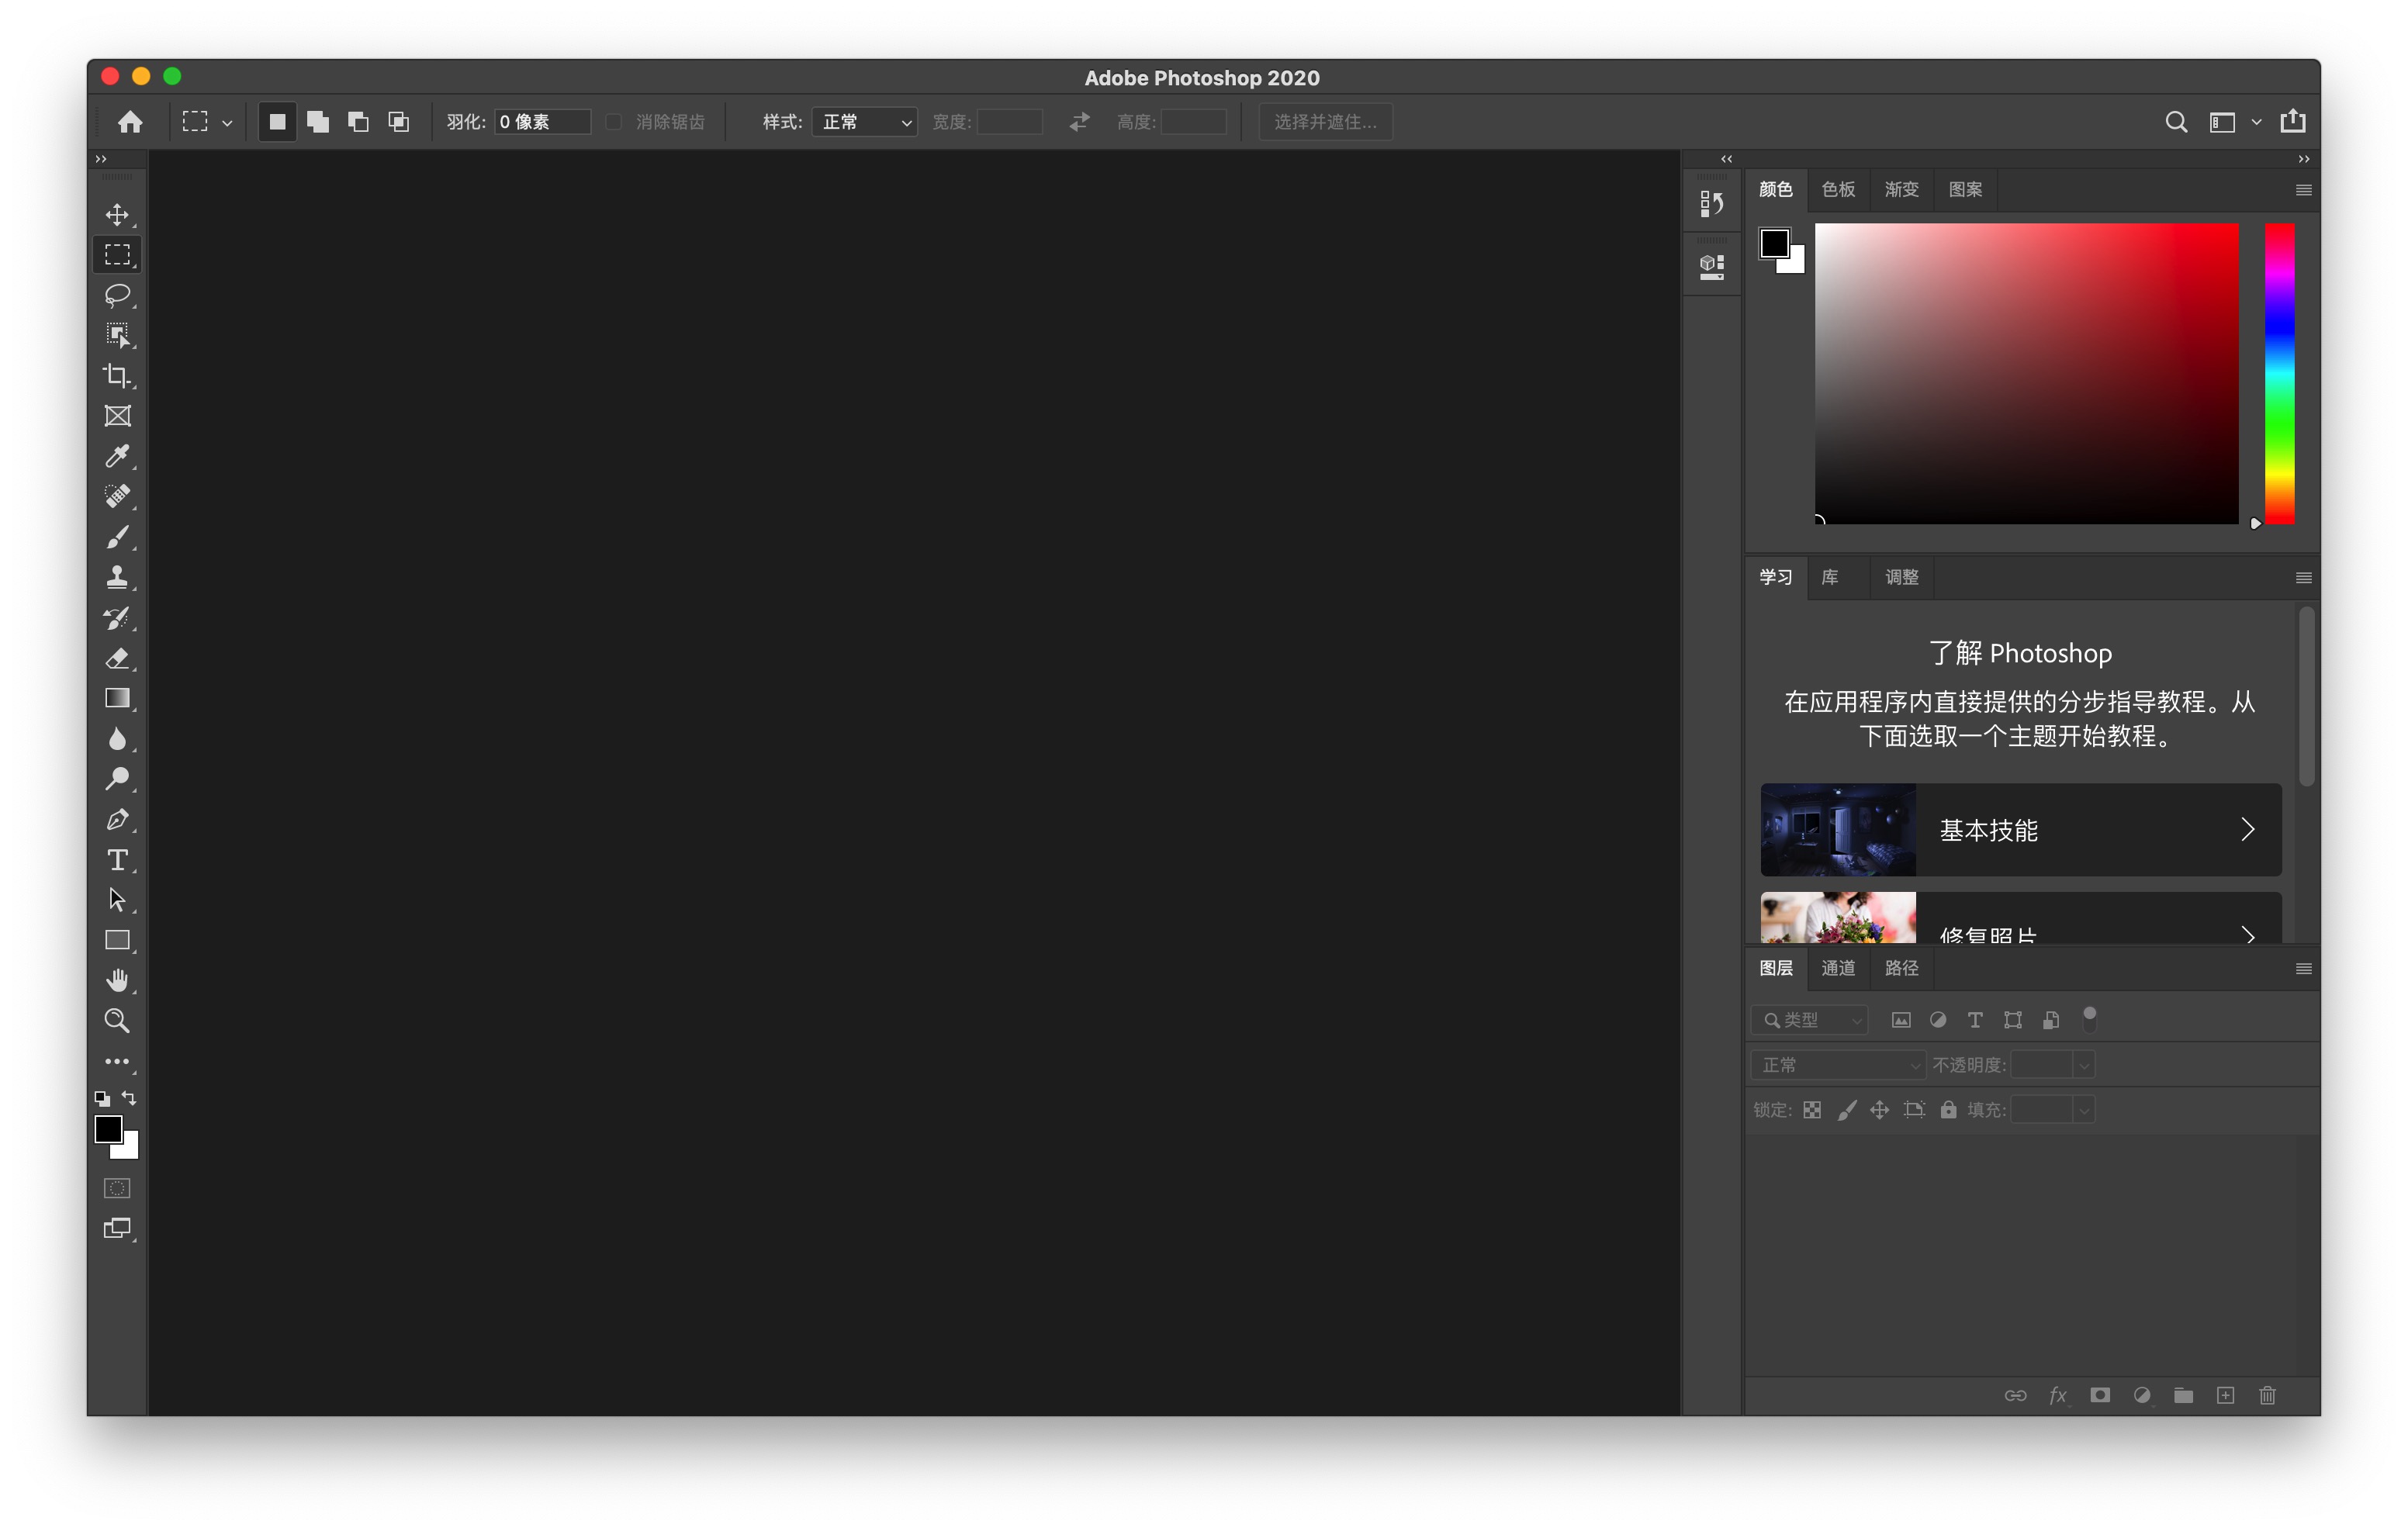
Task: Toggle the 消除锯齿 anti-alias checkbox
Action: tap(614, 122)
